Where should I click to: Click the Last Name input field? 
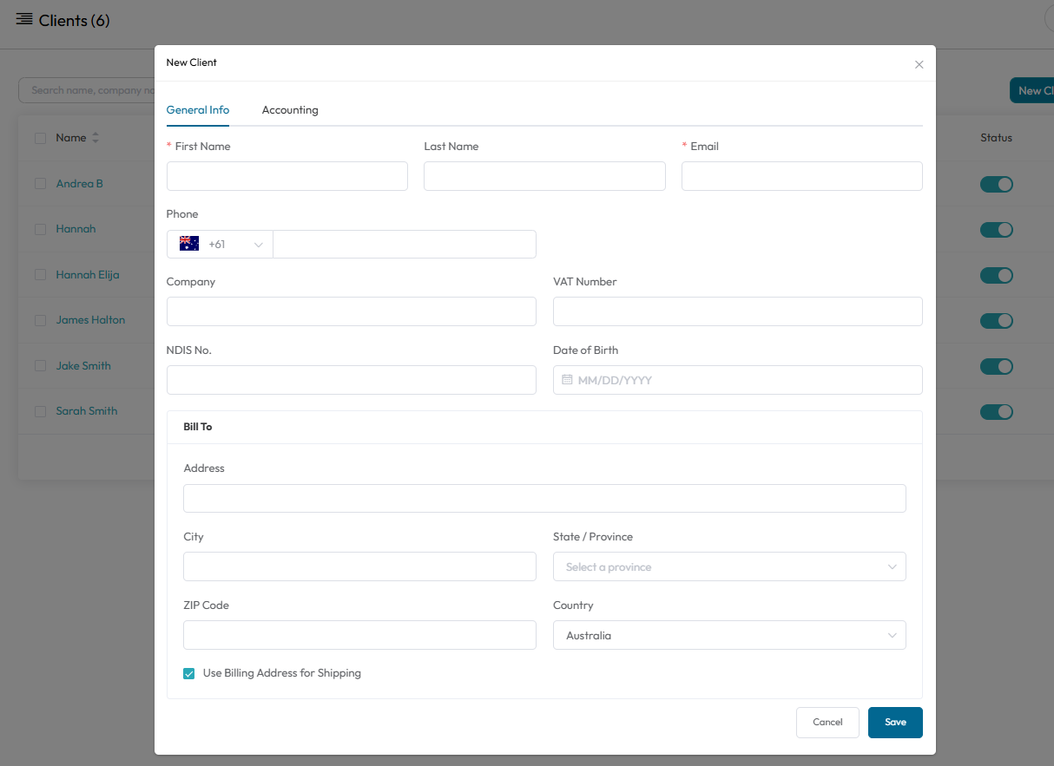[544, 176]
